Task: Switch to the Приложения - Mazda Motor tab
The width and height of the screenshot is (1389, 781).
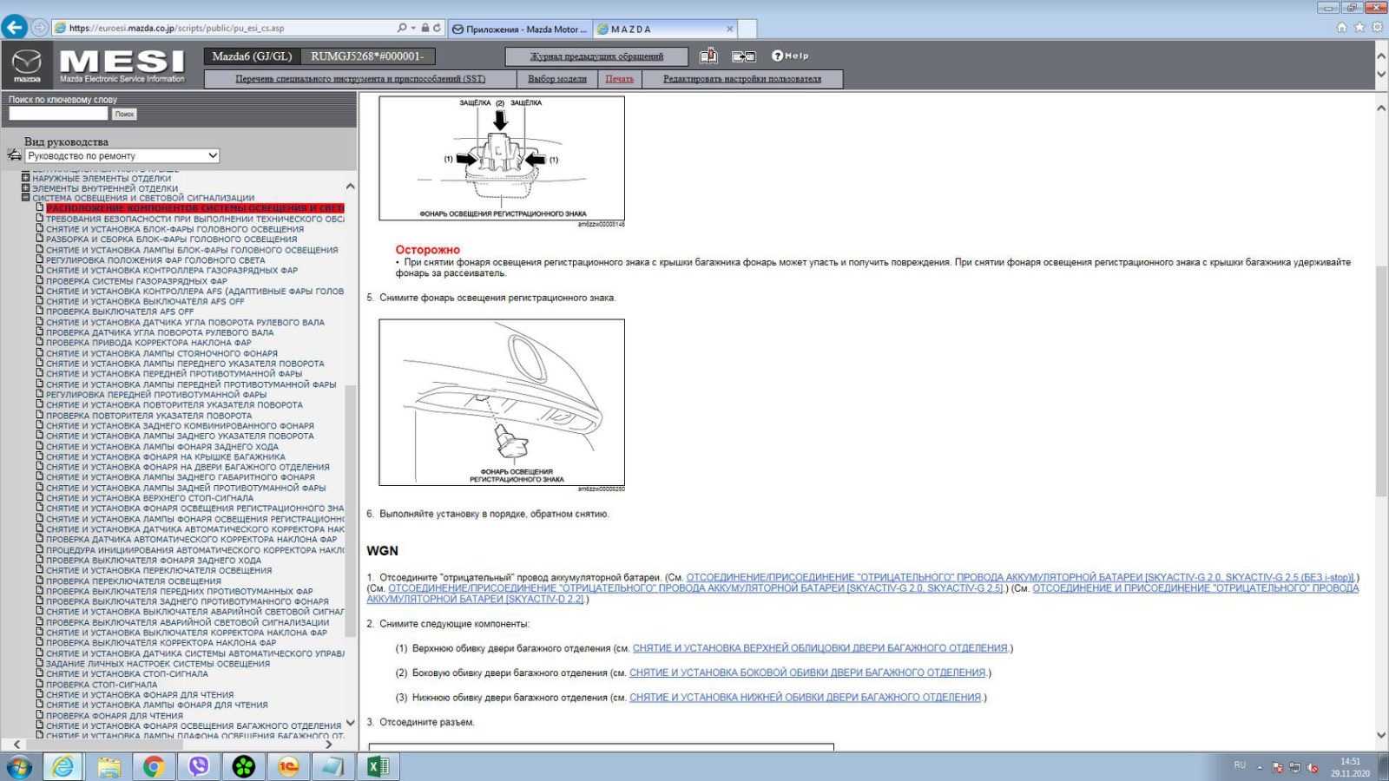Action: click(519, 29)
